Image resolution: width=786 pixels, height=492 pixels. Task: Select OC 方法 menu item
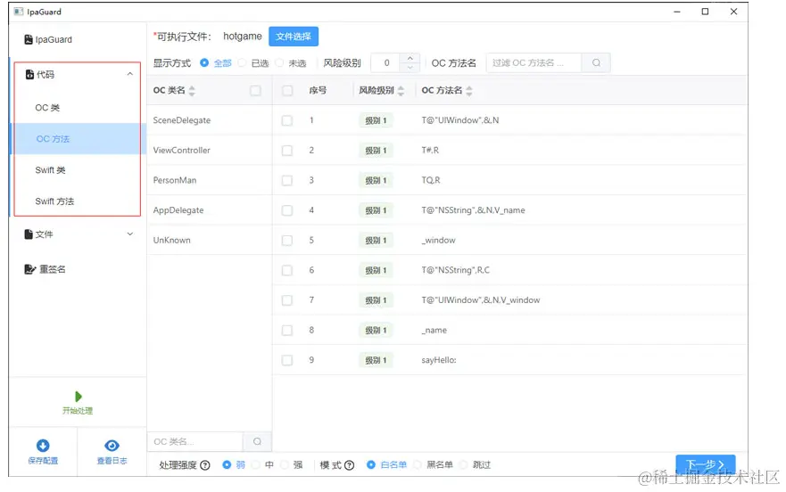tap(78, 139)
